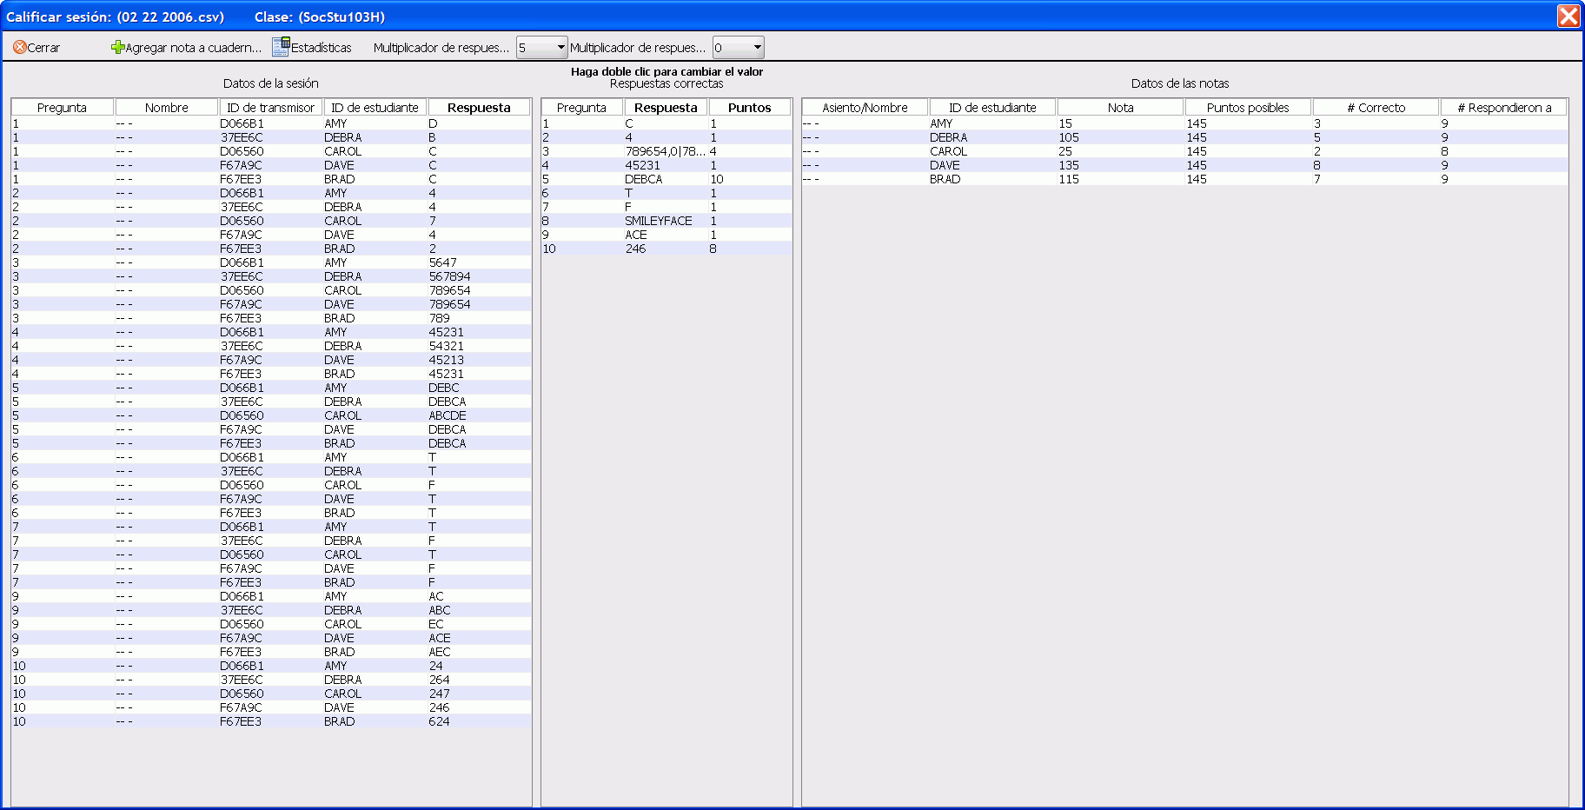Click session data ID de estudiante header
The image size is (1585, 810).
click(x=375, y=108)
